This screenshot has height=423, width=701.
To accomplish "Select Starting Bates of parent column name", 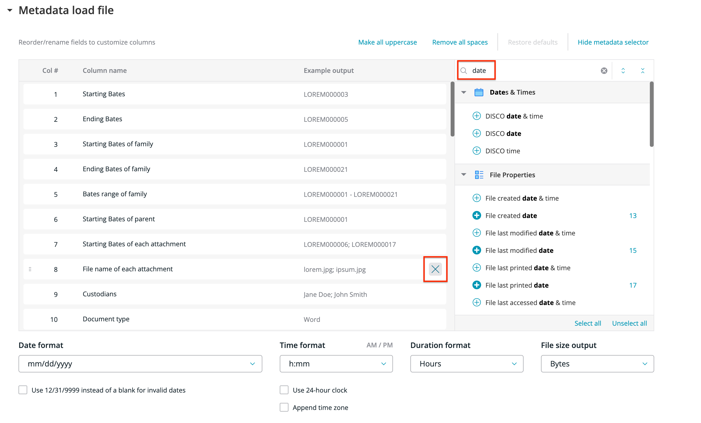I will (x=119, y=219).
